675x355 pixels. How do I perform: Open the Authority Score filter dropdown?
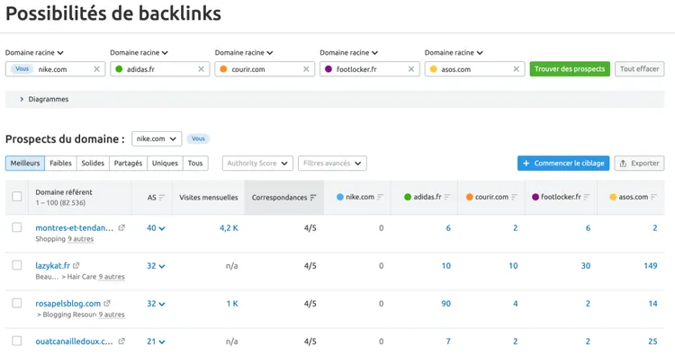point(257,164)
